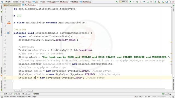Open Device File Explorer side panel

(x=173, y=83)
